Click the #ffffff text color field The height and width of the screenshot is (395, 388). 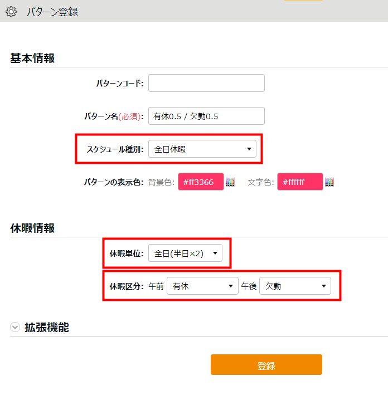(300, 182)
